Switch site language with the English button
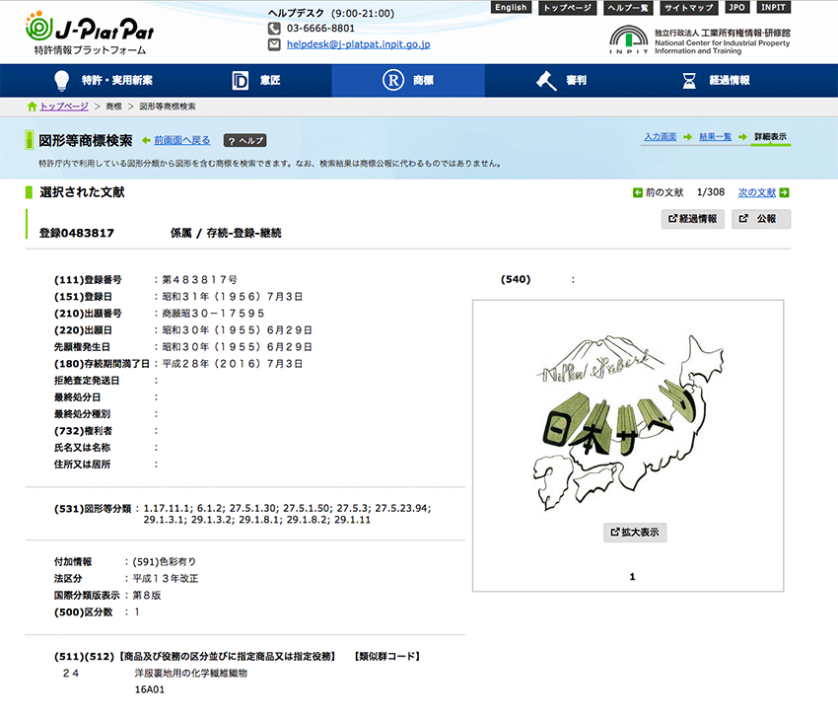This screenshot has height=717, width=838. coord(511,8)
